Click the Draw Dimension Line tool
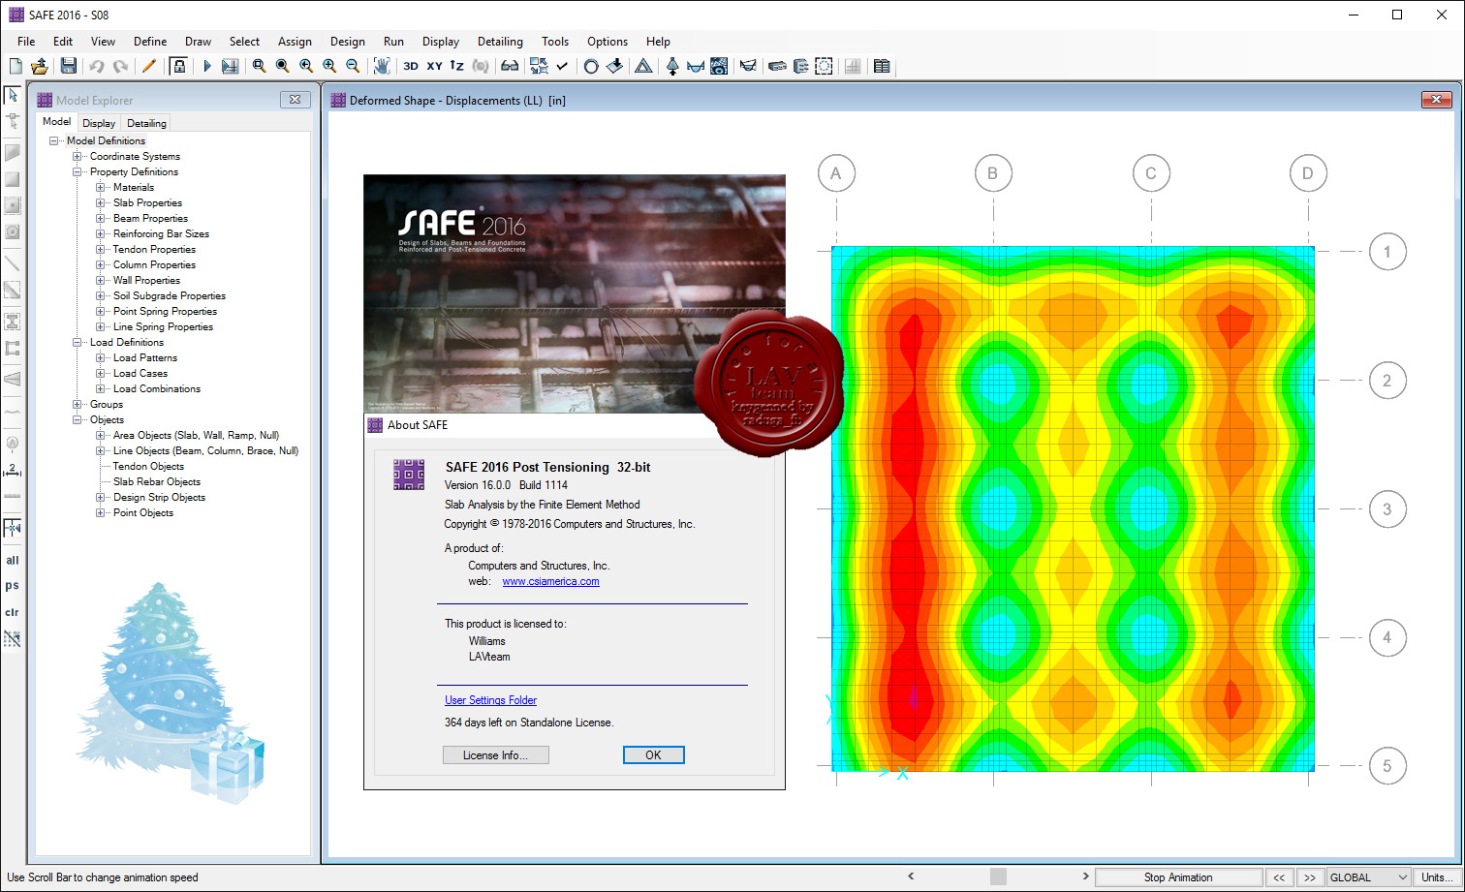The height and width of the screenshot is (892, 1465). click(x=13, y=470)
